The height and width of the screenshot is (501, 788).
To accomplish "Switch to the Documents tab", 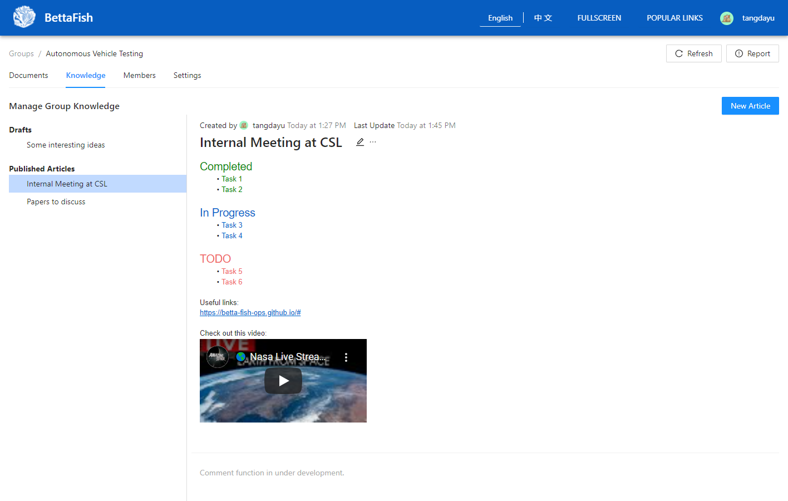I will 28,75.
